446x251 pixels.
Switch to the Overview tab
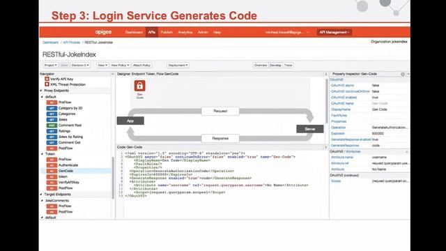tap(261, 65)
